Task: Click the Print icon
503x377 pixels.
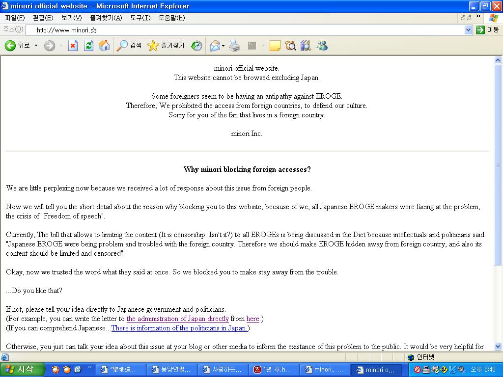Action: (234, 46)
